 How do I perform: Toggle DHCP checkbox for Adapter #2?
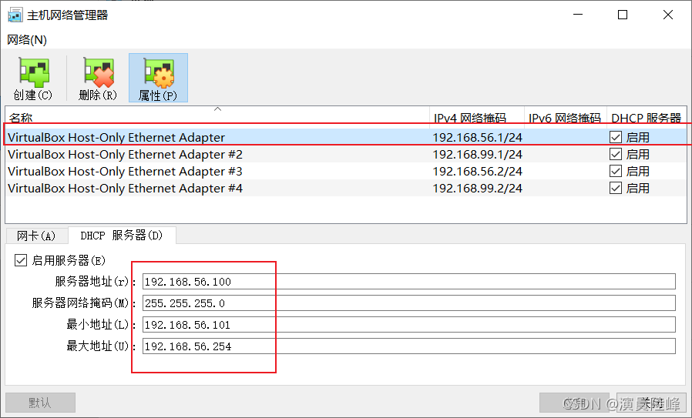click(616, 154)
